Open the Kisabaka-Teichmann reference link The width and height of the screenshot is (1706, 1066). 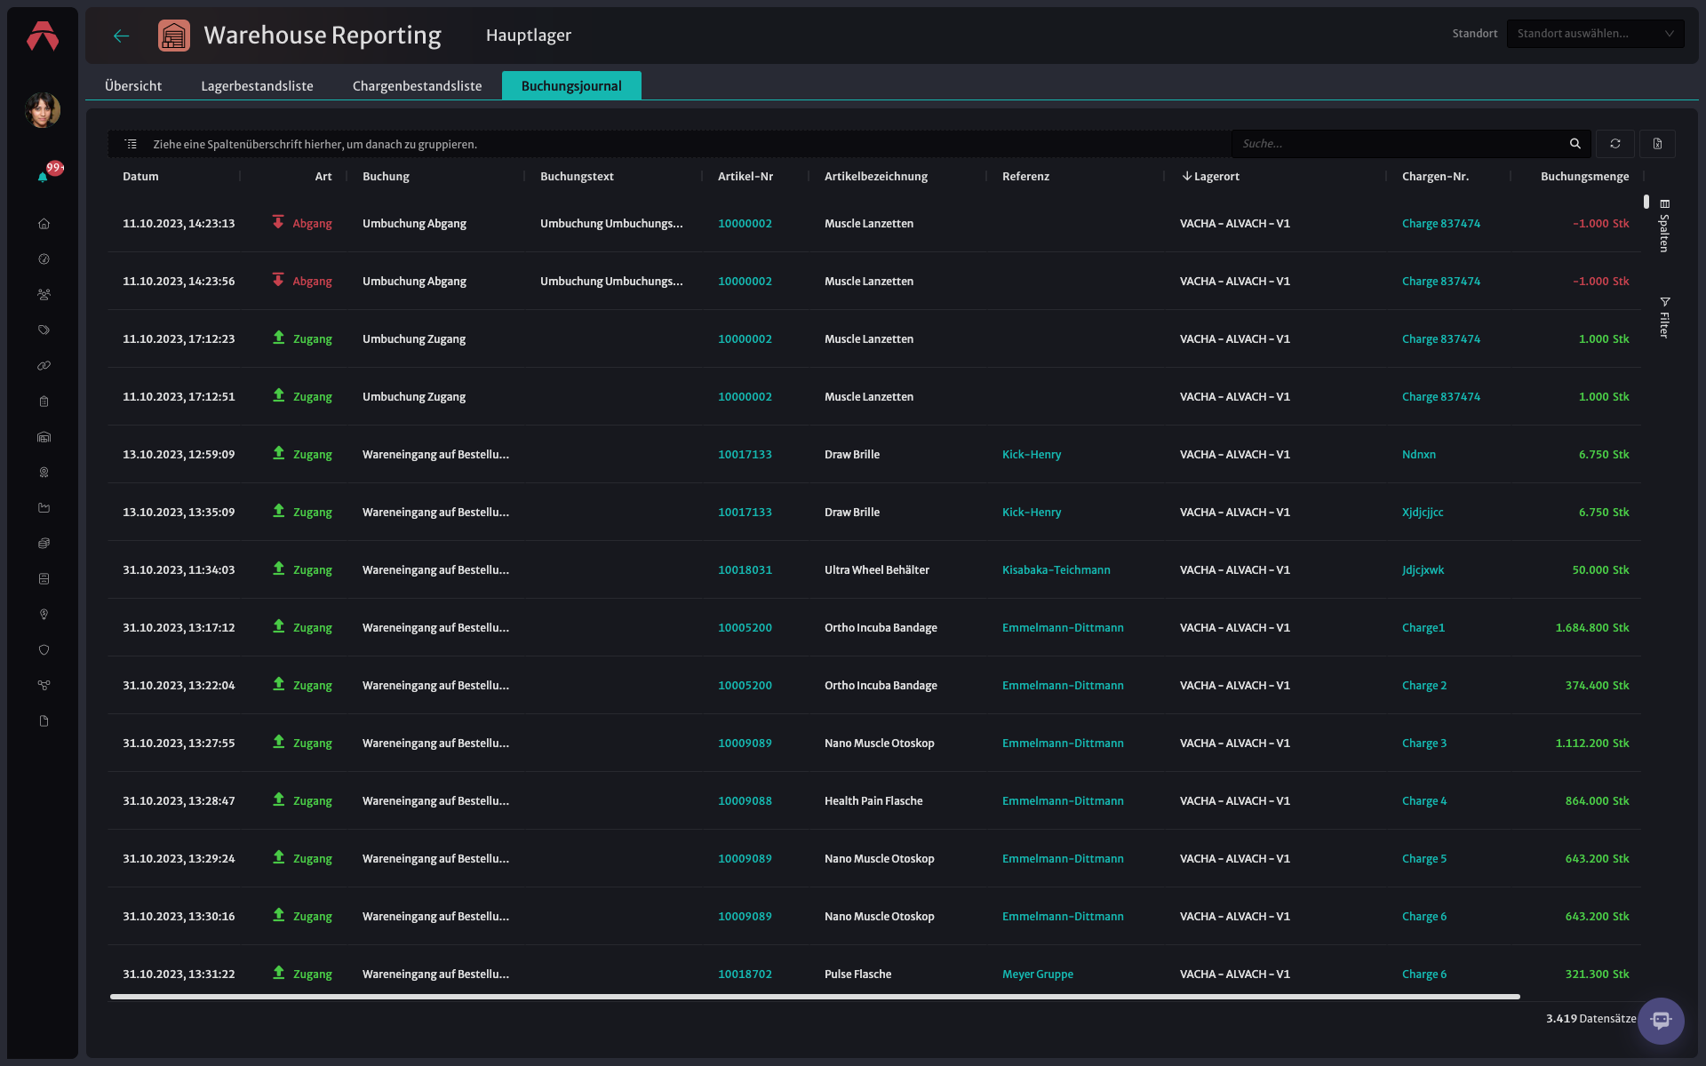pyautogui.click(x=1056, y=570)
